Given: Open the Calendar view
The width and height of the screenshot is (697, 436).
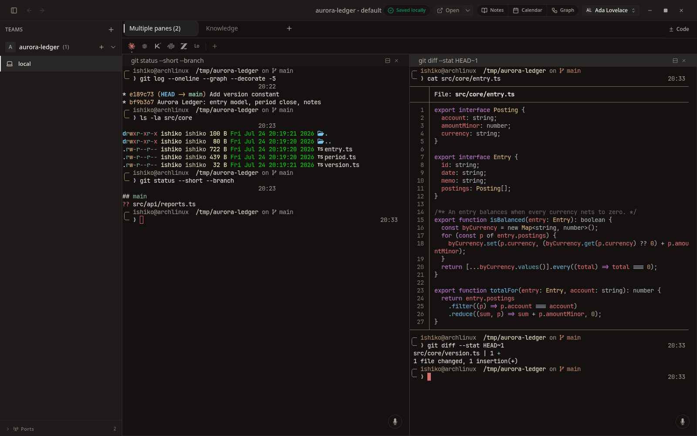Looking at the screenshot, I should click(528, 10).
